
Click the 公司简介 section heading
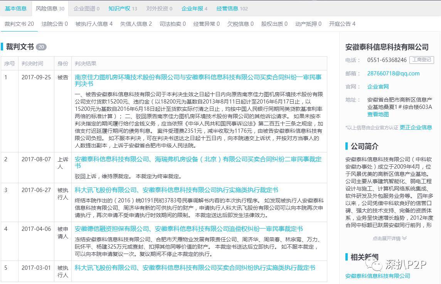(365, 146)
